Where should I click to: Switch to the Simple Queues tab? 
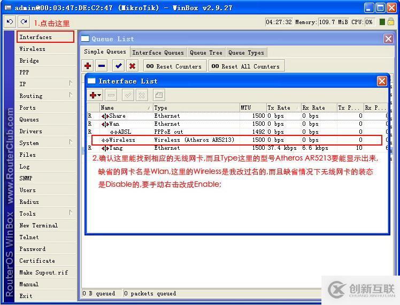tap(105, 52)
